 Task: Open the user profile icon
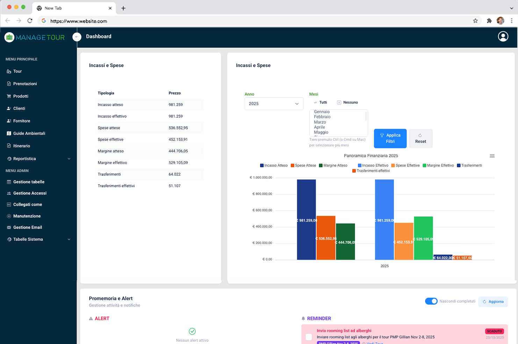pyautogui.click(x=503, y=36)
